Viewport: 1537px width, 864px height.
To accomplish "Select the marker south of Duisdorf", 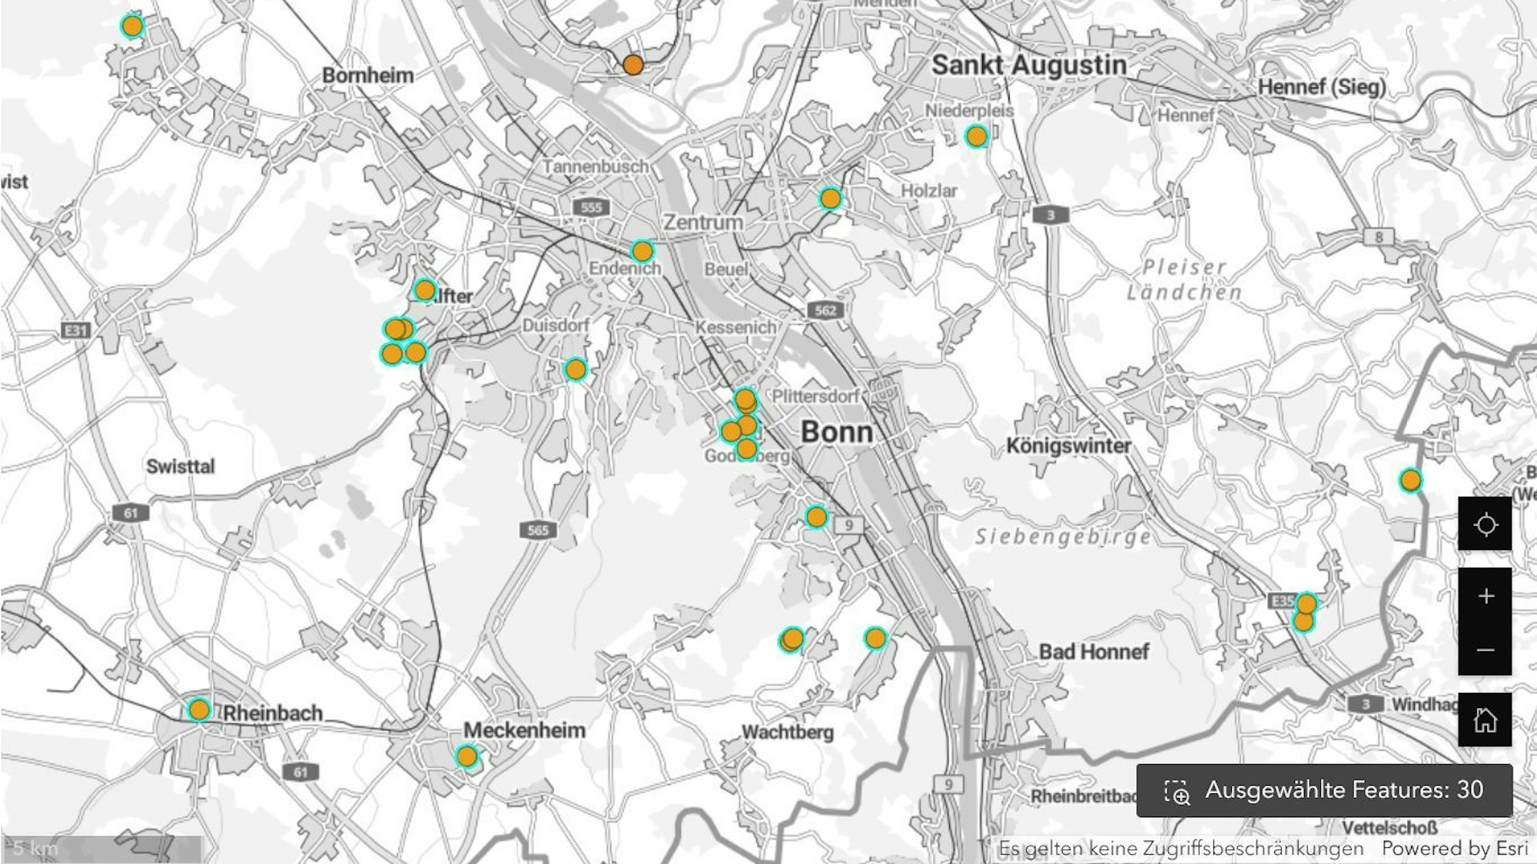I will 576,370.
